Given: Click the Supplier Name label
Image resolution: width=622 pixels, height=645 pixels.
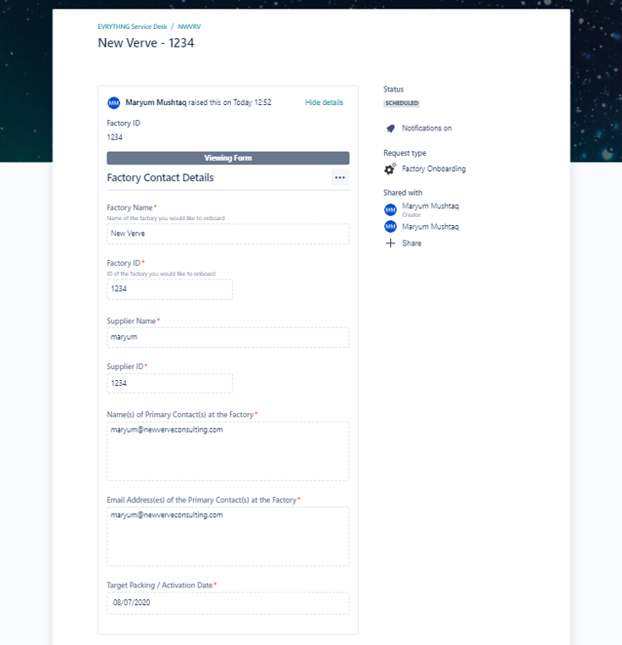Looking at the screenshot, I should coord(131,322).
